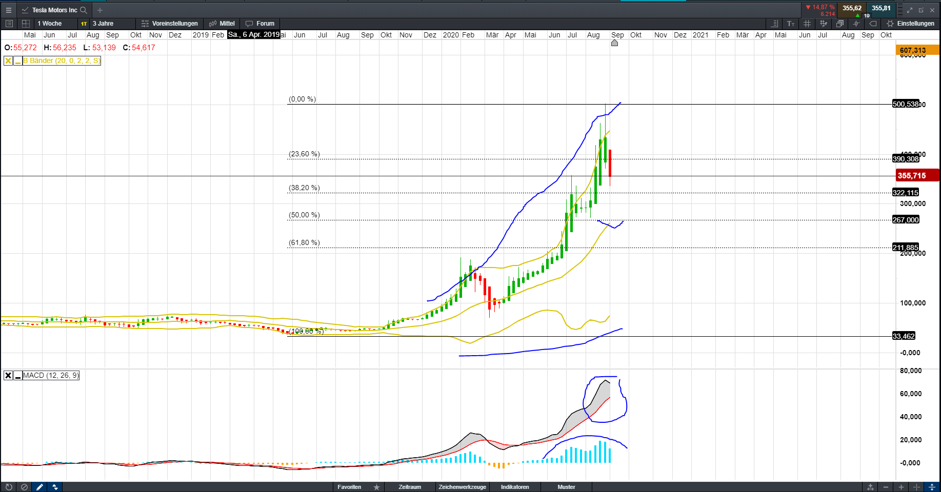Click the clear drawings circle-slash icon

pyautogui.click(x=24, y=487)
